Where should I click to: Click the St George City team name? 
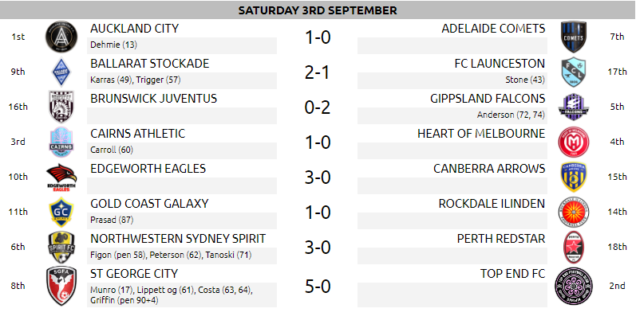point(134,274)
